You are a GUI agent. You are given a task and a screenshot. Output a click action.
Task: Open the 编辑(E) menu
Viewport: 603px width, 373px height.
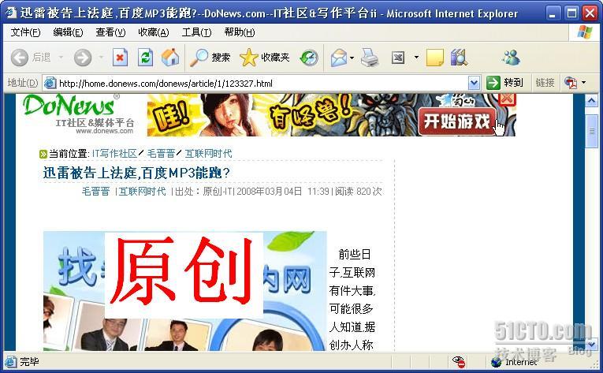[68, 32]
